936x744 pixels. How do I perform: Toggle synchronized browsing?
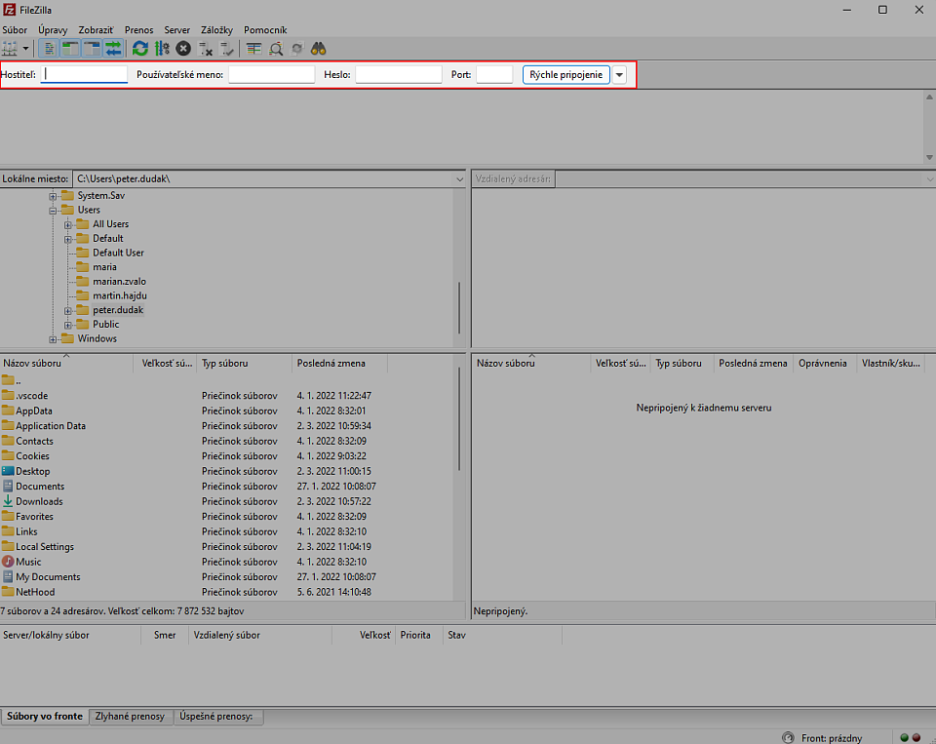[296, 49]
